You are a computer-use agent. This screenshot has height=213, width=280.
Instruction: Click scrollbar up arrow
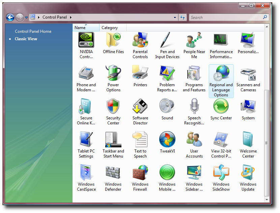267,27
